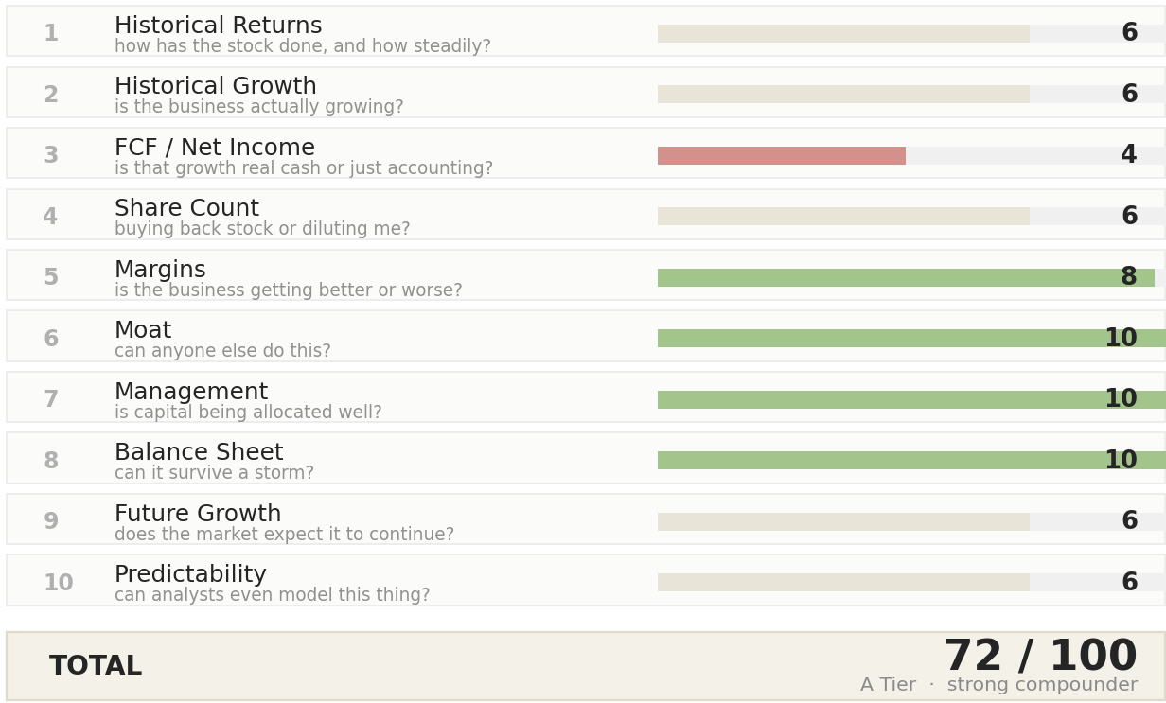1166x703 pixels.
Task: Select the Management row title
Action: coord(191,393)
